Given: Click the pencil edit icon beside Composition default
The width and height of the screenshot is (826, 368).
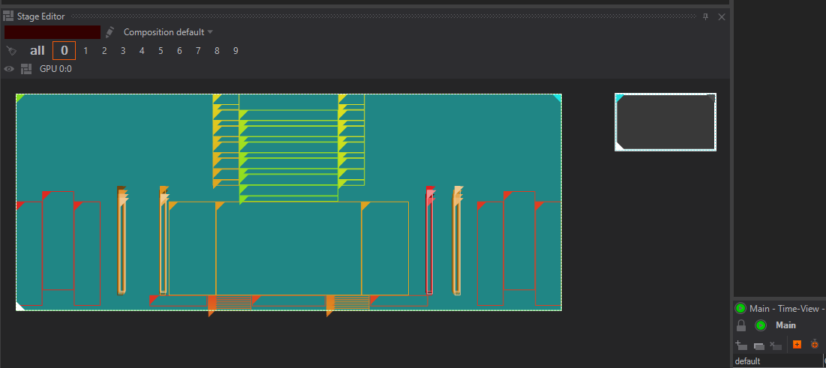Looking at the screenshot, I should pos(110,32).
